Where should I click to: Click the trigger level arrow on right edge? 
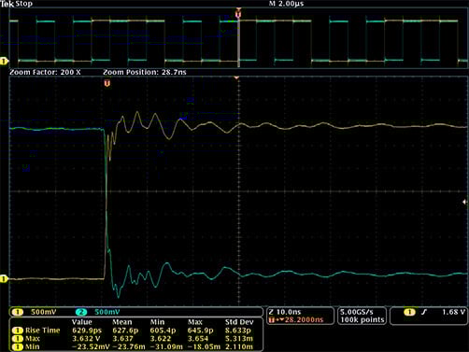[464, 202]
